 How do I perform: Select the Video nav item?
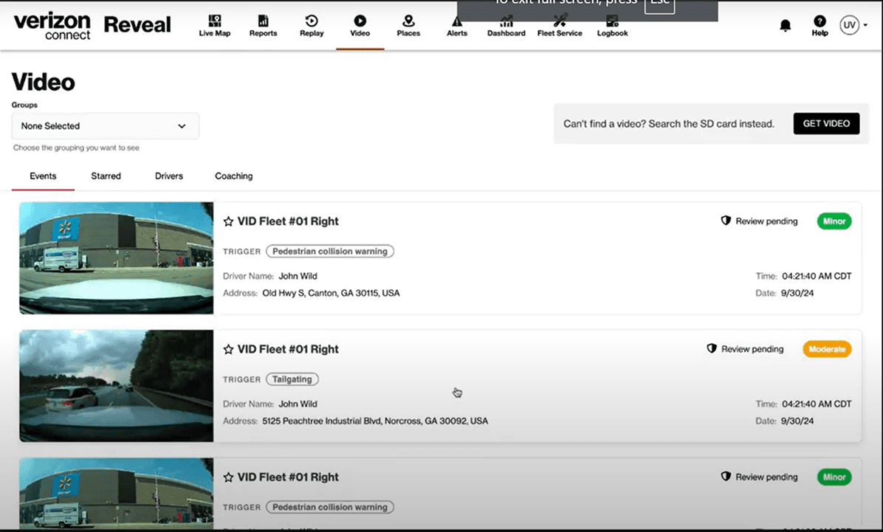360,26
